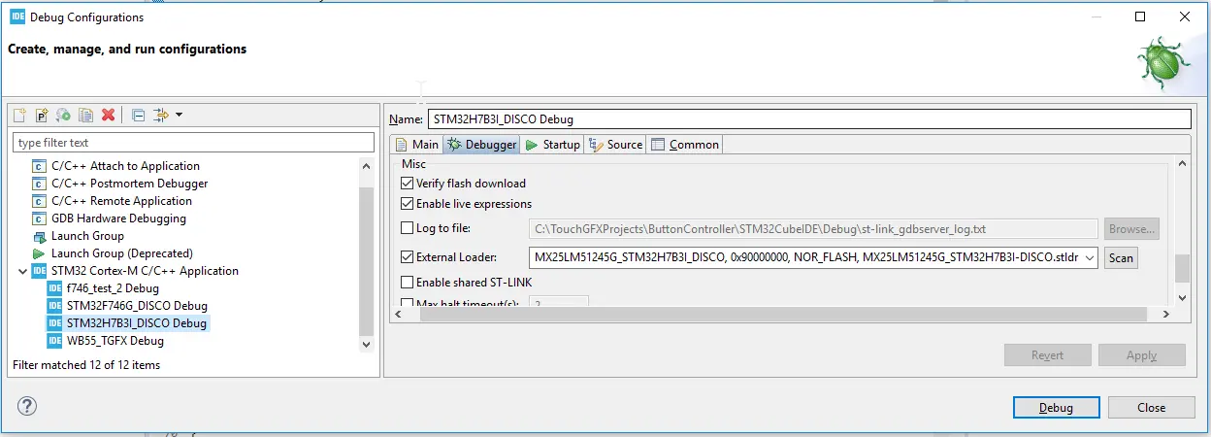Click the filter launch configurations icon
Image resolution: width=1211 pixels, height=437 pixels.
(160, 116)
